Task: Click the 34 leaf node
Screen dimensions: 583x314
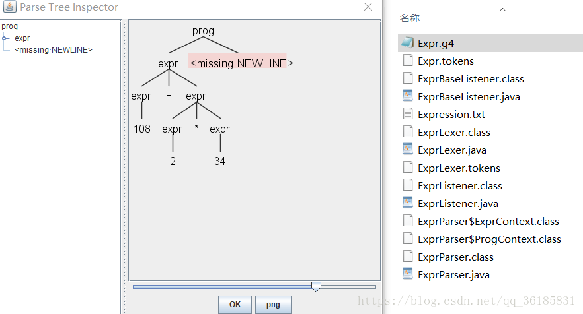Action: coord(219,161)
